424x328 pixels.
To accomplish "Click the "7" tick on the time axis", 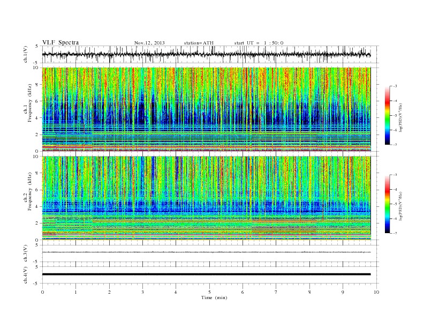I will coord(276,292).
